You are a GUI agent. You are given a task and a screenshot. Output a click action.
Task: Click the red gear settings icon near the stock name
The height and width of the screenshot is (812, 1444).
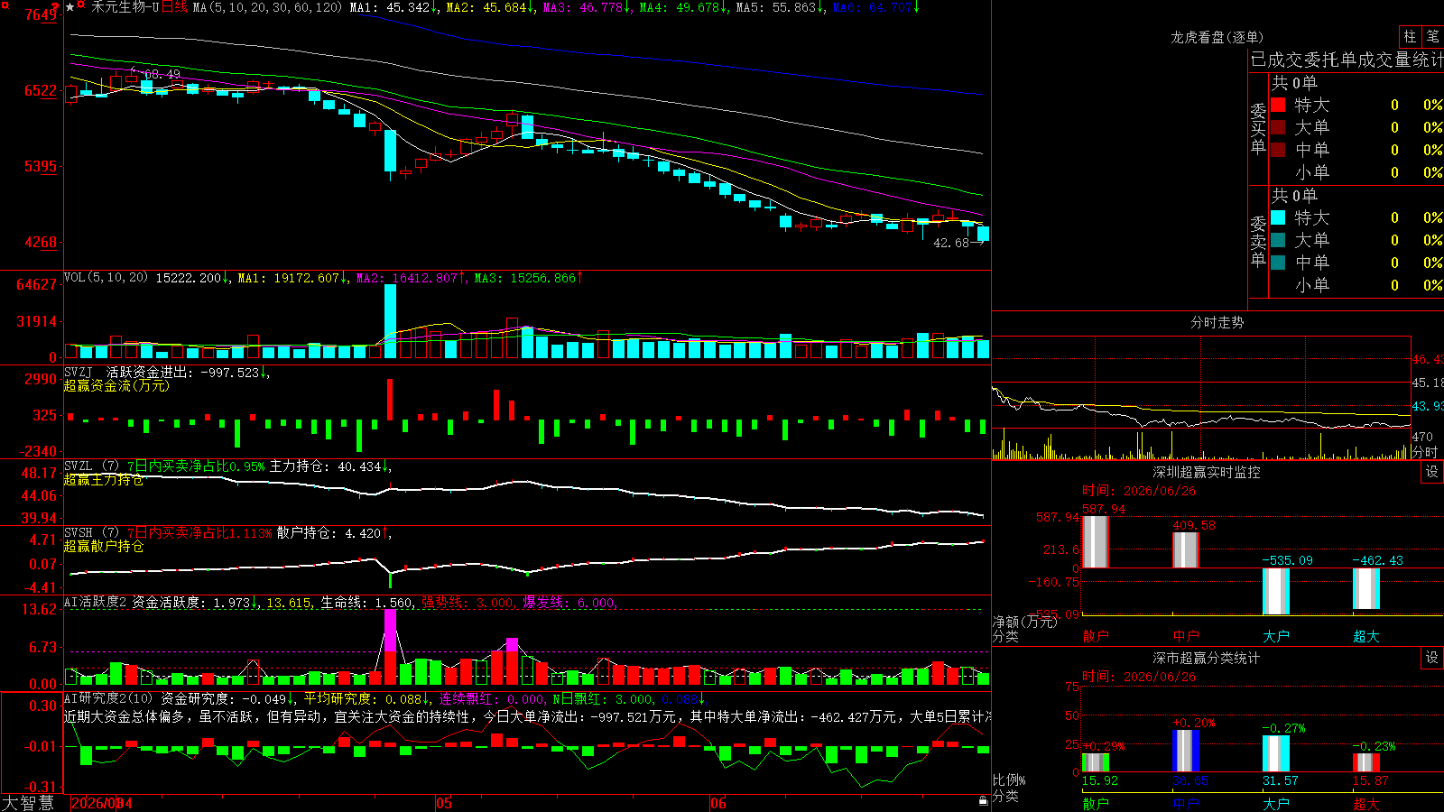coord(81,5)
